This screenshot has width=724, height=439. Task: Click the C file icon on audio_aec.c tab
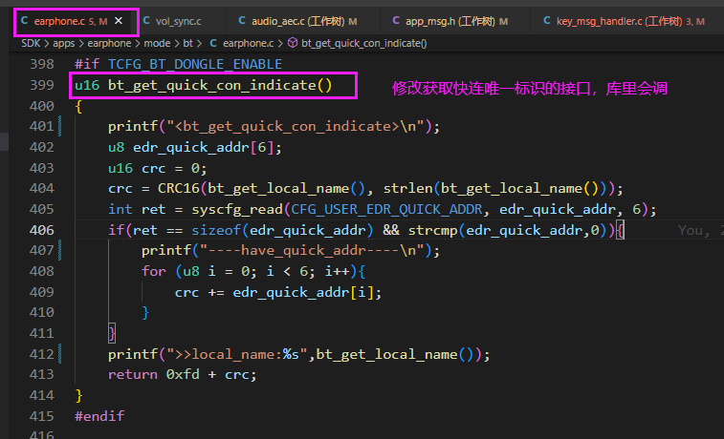[x=242, y=21]
